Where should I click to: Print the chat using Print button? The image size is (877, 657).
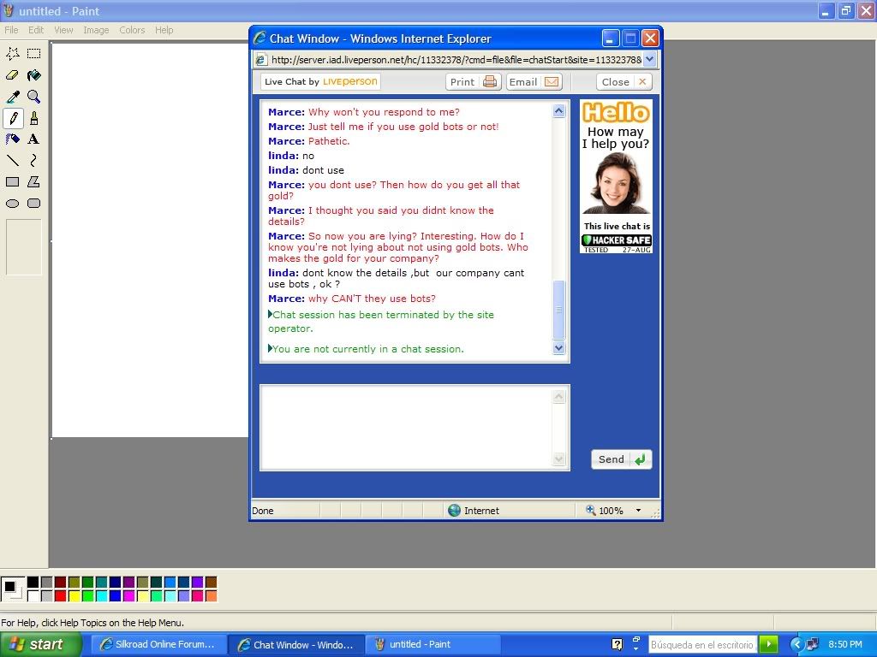tap(473, 82)
